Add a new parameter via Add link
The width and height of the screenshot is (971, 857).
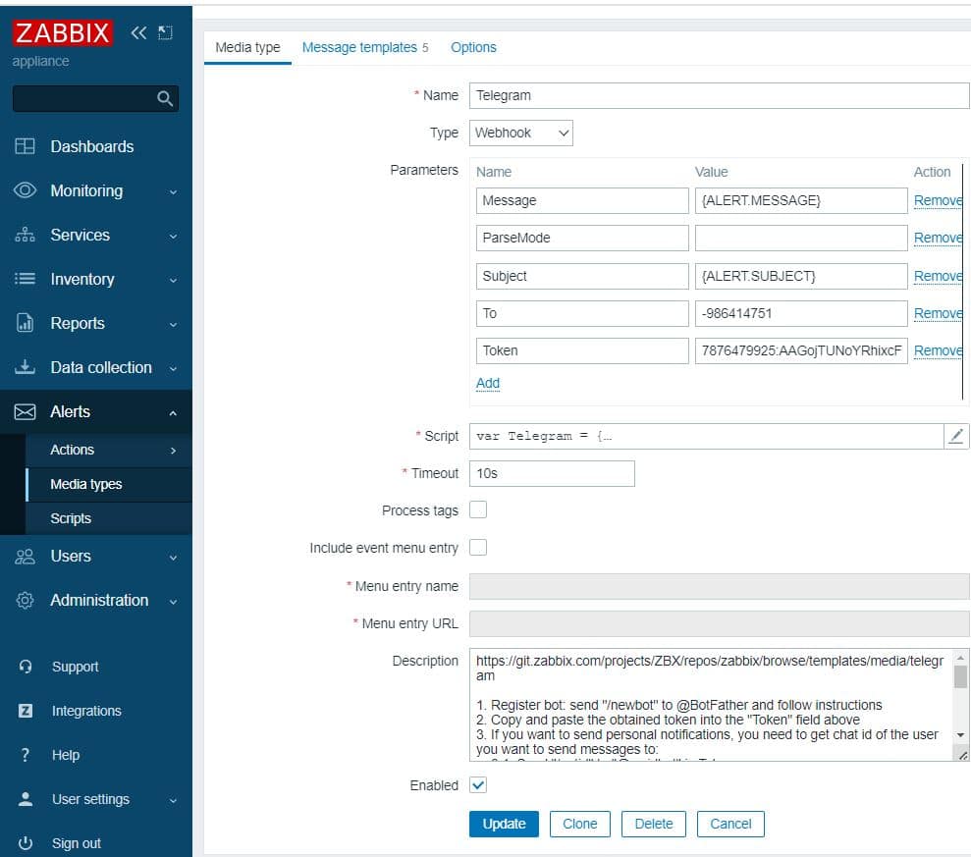(487, 383)
